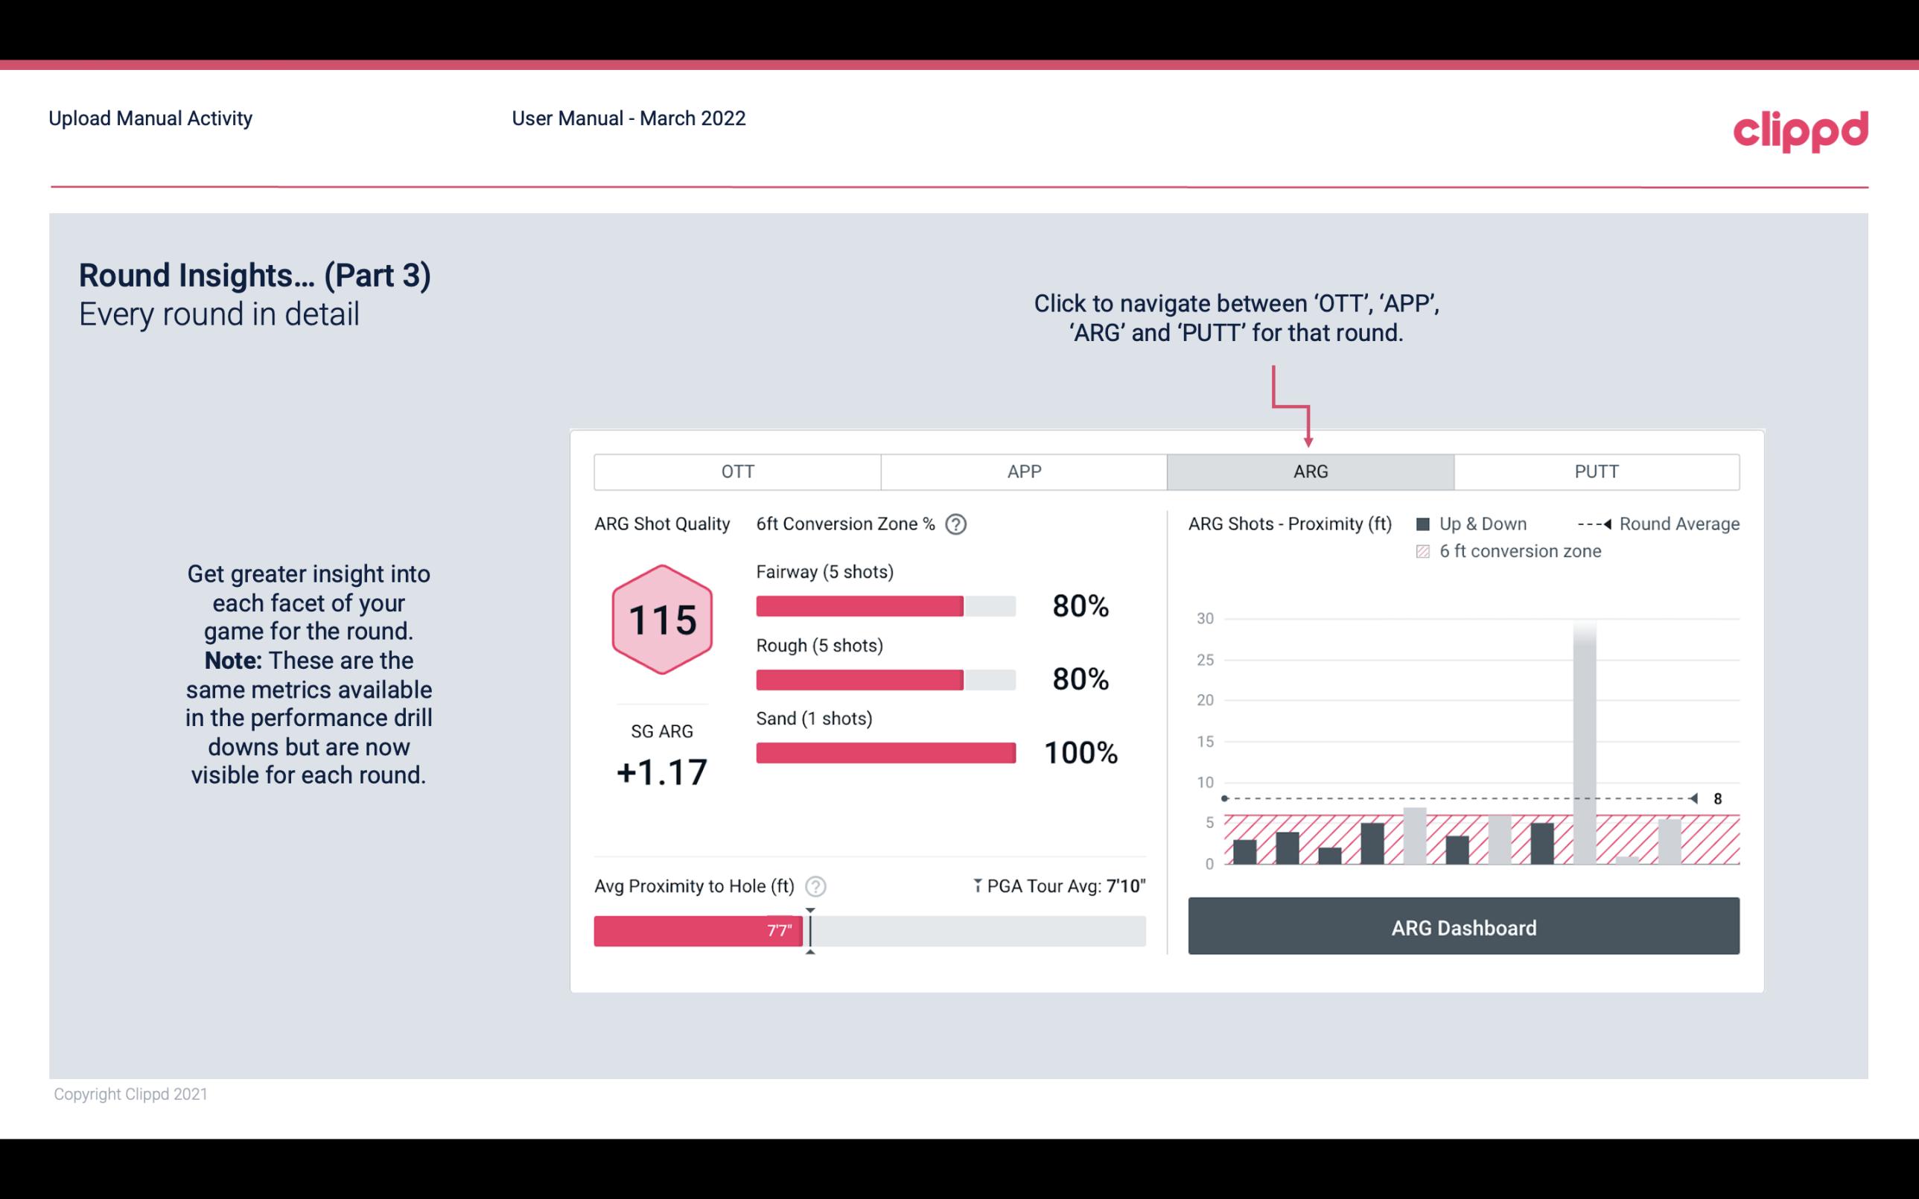Click the ARG Shot Quality hexagon icon
1919x1199 pixels.
pos(661,620)
